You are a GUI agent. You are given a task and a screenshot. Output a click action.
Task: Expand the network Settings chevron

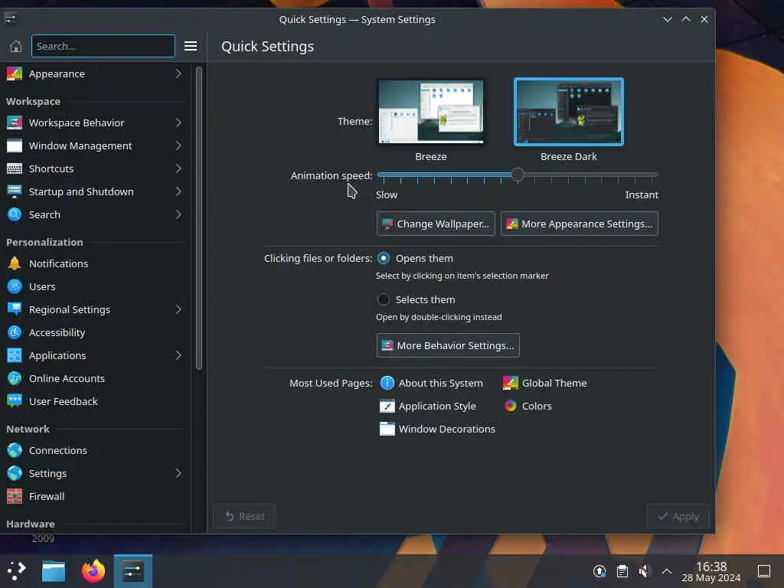178,473
